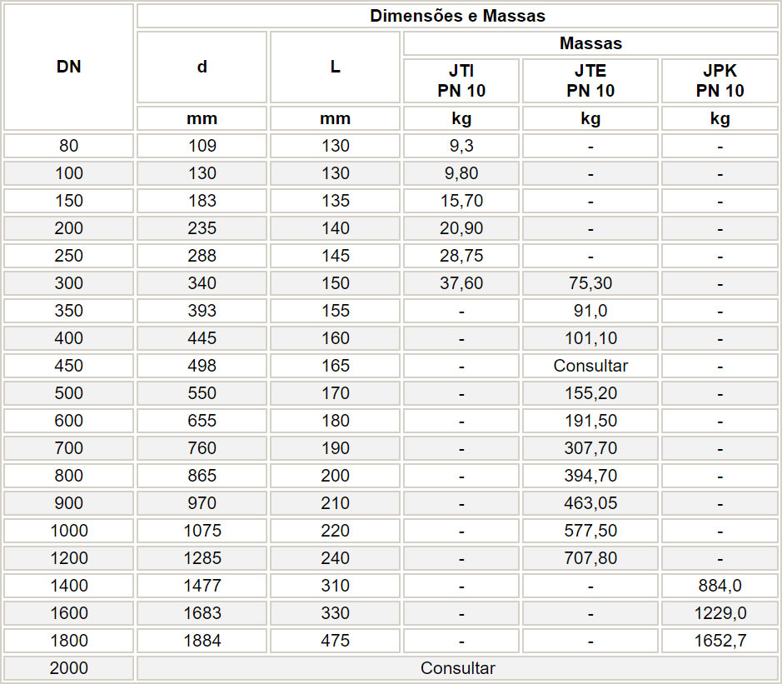Click the L value '475'
Viewport: 782px width, 684px height.
coord(335,640)
